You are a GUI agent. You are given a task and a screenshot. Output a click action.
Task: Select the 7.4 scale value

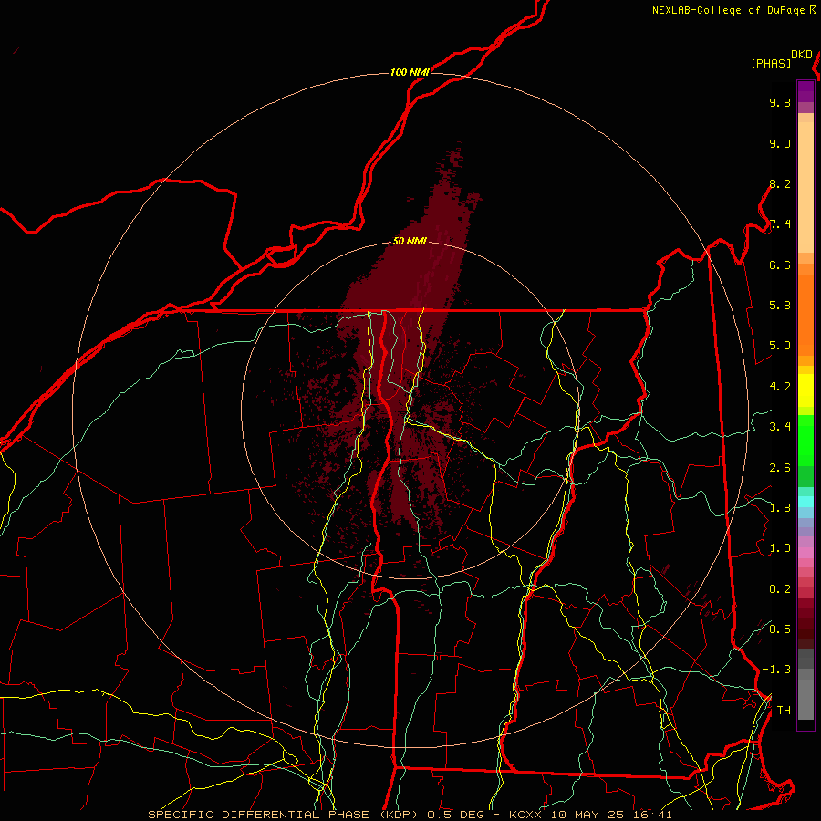point(780,224)
